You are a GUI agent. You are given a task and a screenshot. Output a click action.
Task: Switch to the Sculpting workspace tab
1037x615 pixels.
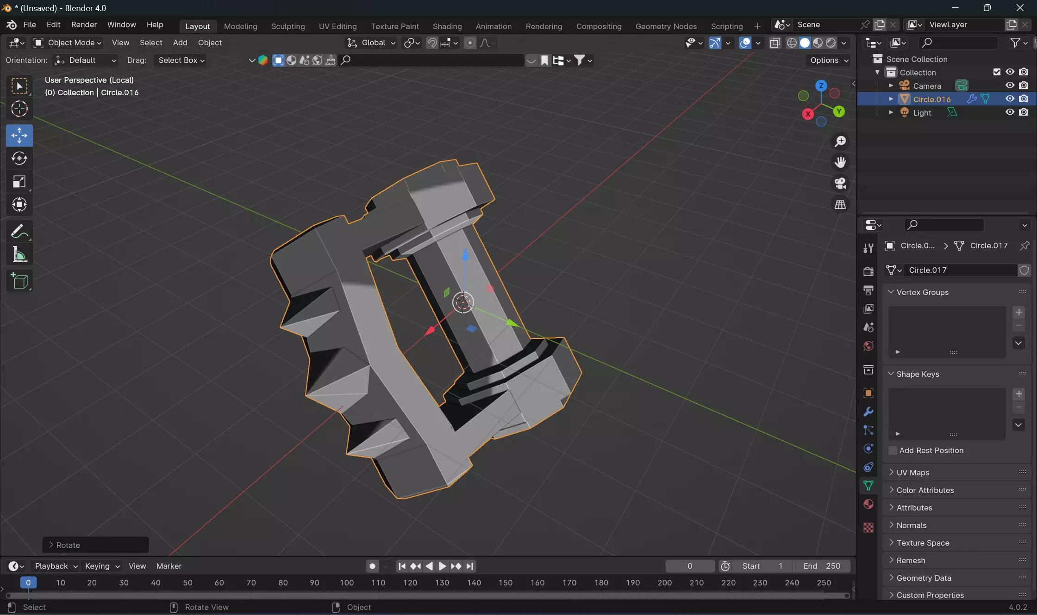(287, 26)
